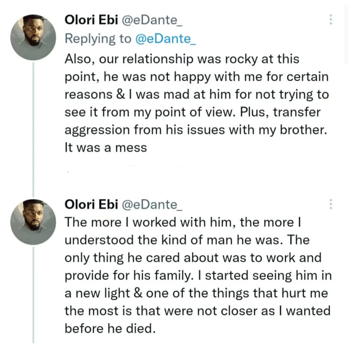This screenshot has height=348, width=348.
Task: Click the 'Replying to' label text
Action: 98,39
